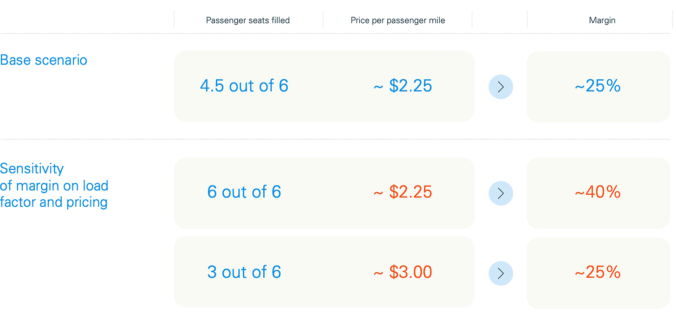Click the orange '~ $2.25' price value
Screen dimensions: 676x313
point(403,192)
